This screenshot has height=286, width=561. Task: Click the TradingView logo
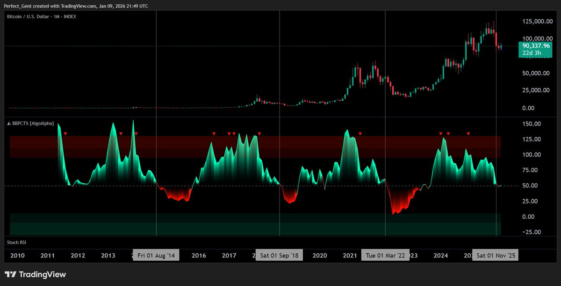[x=36, y=274]
